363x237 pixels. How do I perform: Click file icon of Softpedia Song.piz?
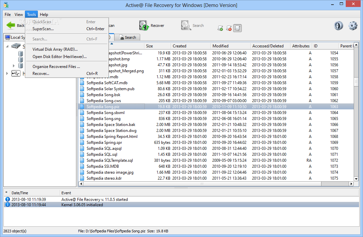82,106
